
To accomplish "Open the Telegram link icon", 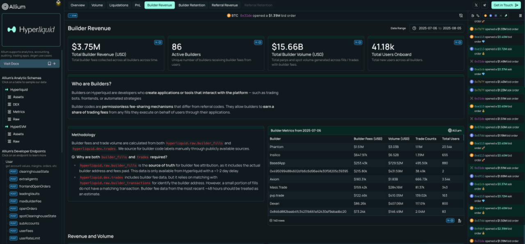I will tap(485, 5).
